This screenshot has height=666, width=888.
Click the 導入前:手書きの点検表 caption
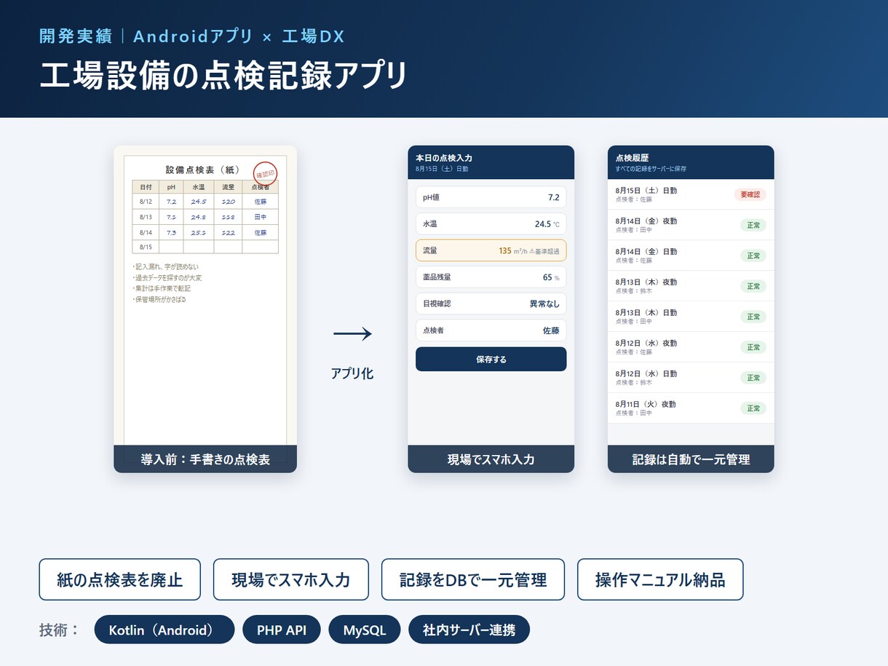coord(205,459)
